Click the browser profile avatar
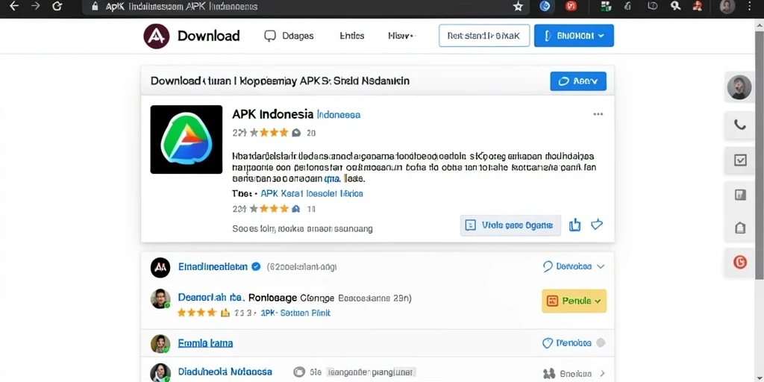 727,6
